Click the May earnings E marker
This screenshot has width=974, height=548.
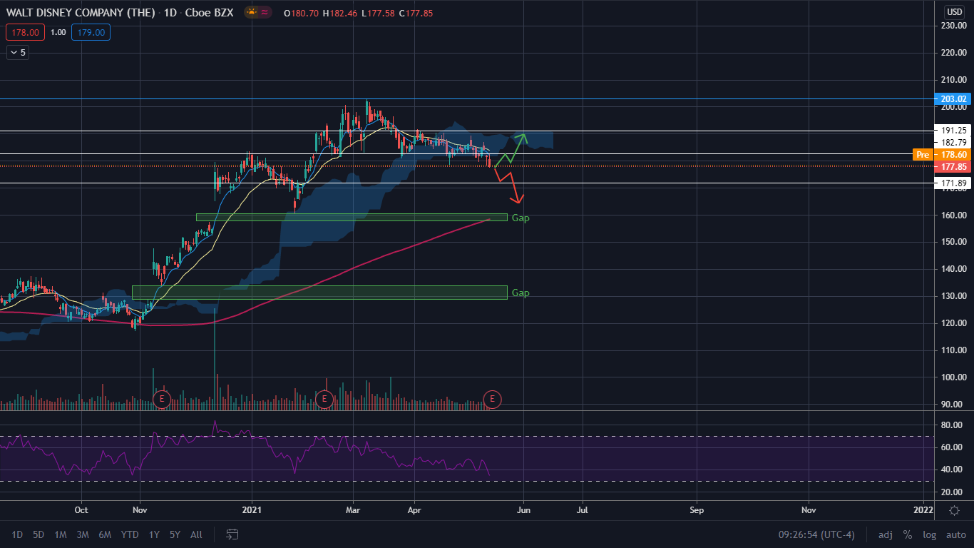pyautogui.click(x=491, y=398)
